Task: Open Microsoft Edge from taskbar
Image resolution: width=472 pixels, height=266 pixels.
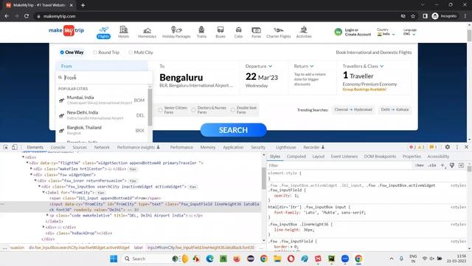Action: click(x=209, y=259)
